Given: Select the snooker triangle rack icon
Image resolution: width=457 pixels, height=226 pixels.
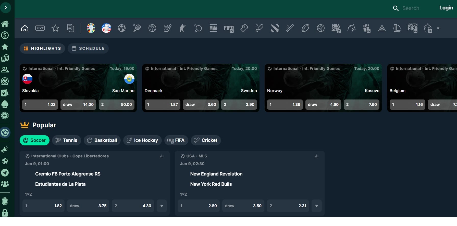Looking at the screenshot, I should pos(382,28).
